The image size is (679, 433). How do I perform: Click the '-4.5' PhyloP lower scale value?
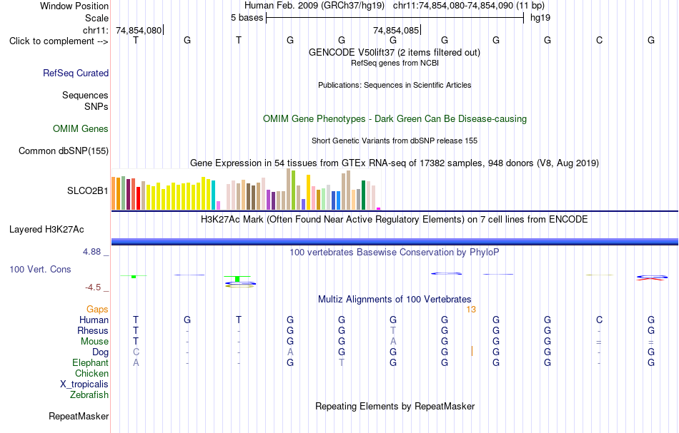93,287
